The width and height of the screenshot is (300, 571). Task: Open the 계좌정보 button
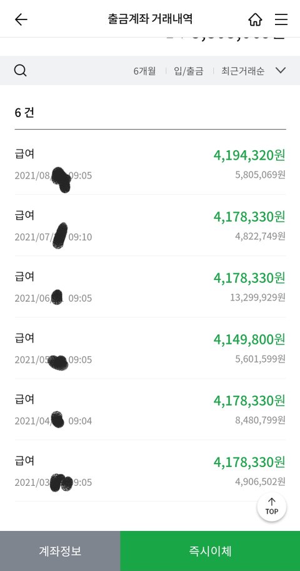tap(60, 551)
